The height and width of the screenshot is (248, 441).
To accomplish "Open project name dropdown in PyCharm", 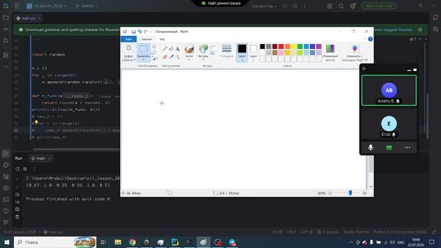I will [47, 6].
